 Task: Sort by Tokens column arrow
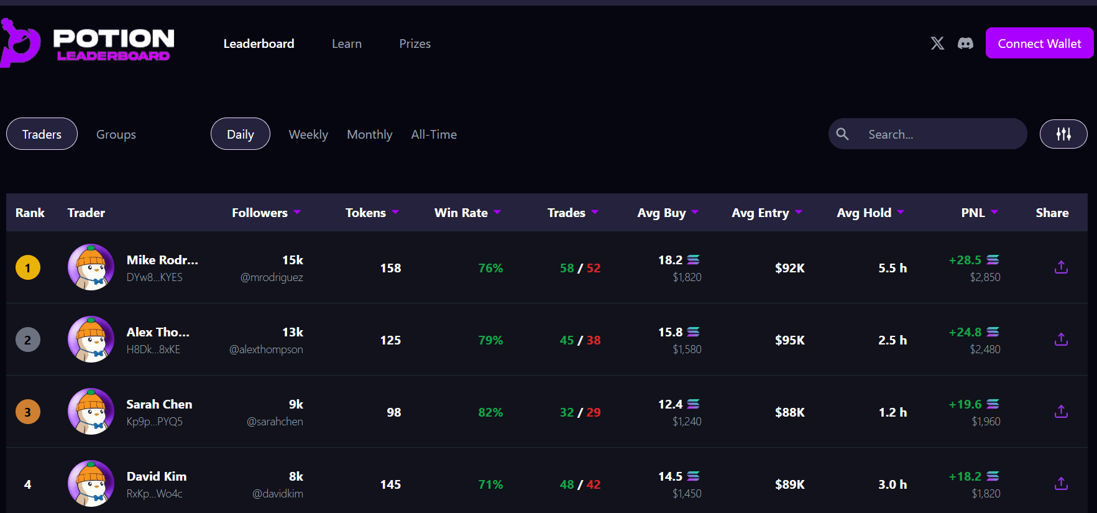pyautogui.click(x=395, y=212)
